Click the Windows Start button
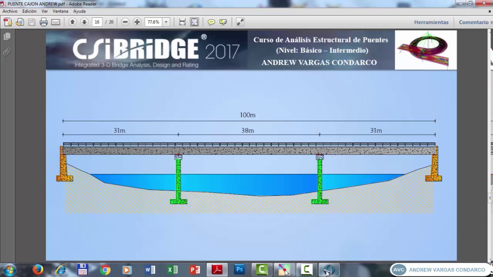This screenshot has height=277, width=493. [9, 270]
